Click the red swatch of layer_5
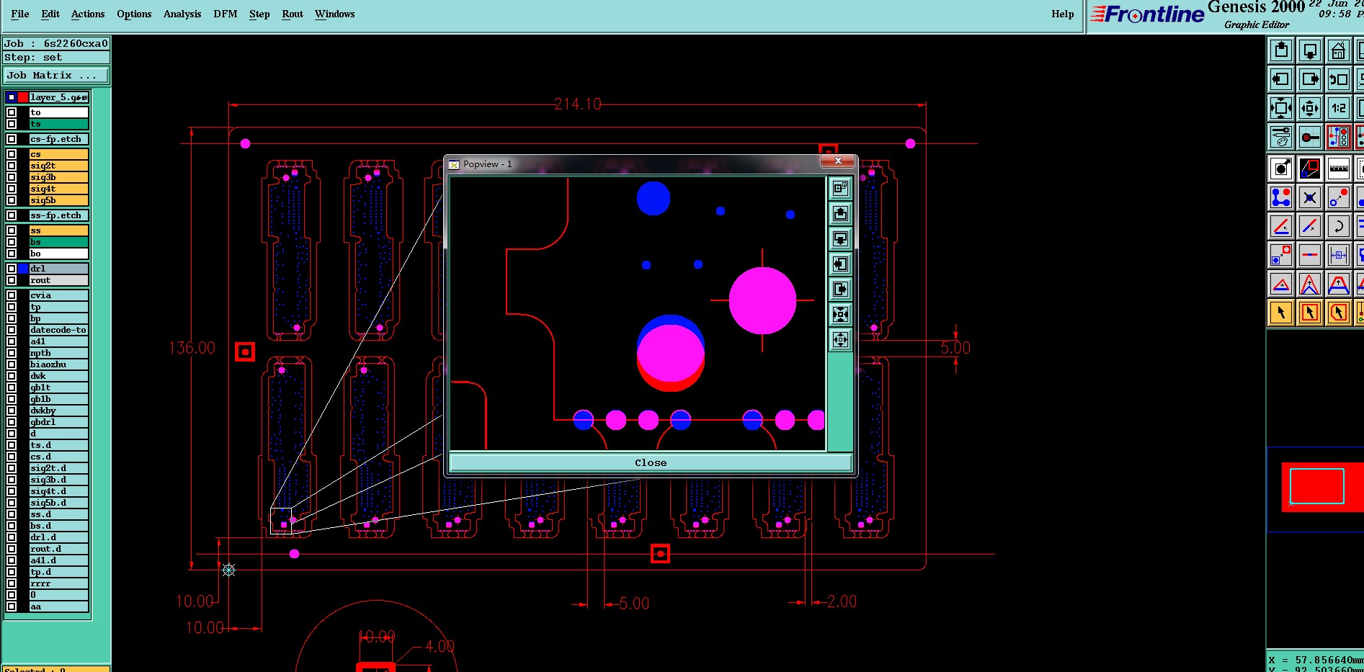1364x672 pixels. [23, 97]
